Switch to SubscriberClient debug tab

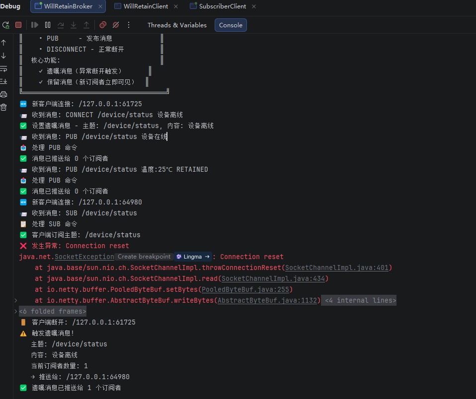[x=218, y=6]
